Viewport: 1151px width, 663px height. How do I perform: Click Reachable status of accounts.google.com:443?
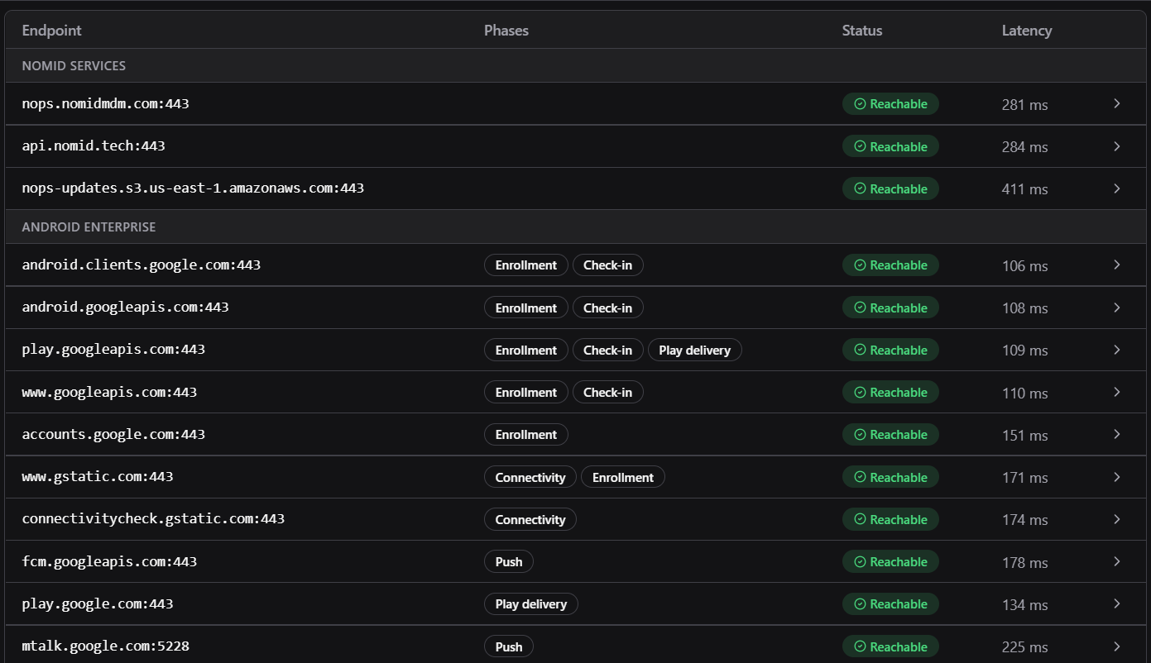pos(890,435)
